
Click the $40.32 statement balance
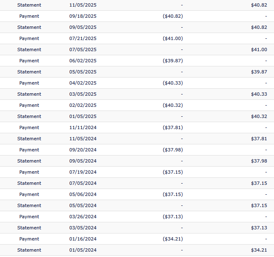point(259,116)
